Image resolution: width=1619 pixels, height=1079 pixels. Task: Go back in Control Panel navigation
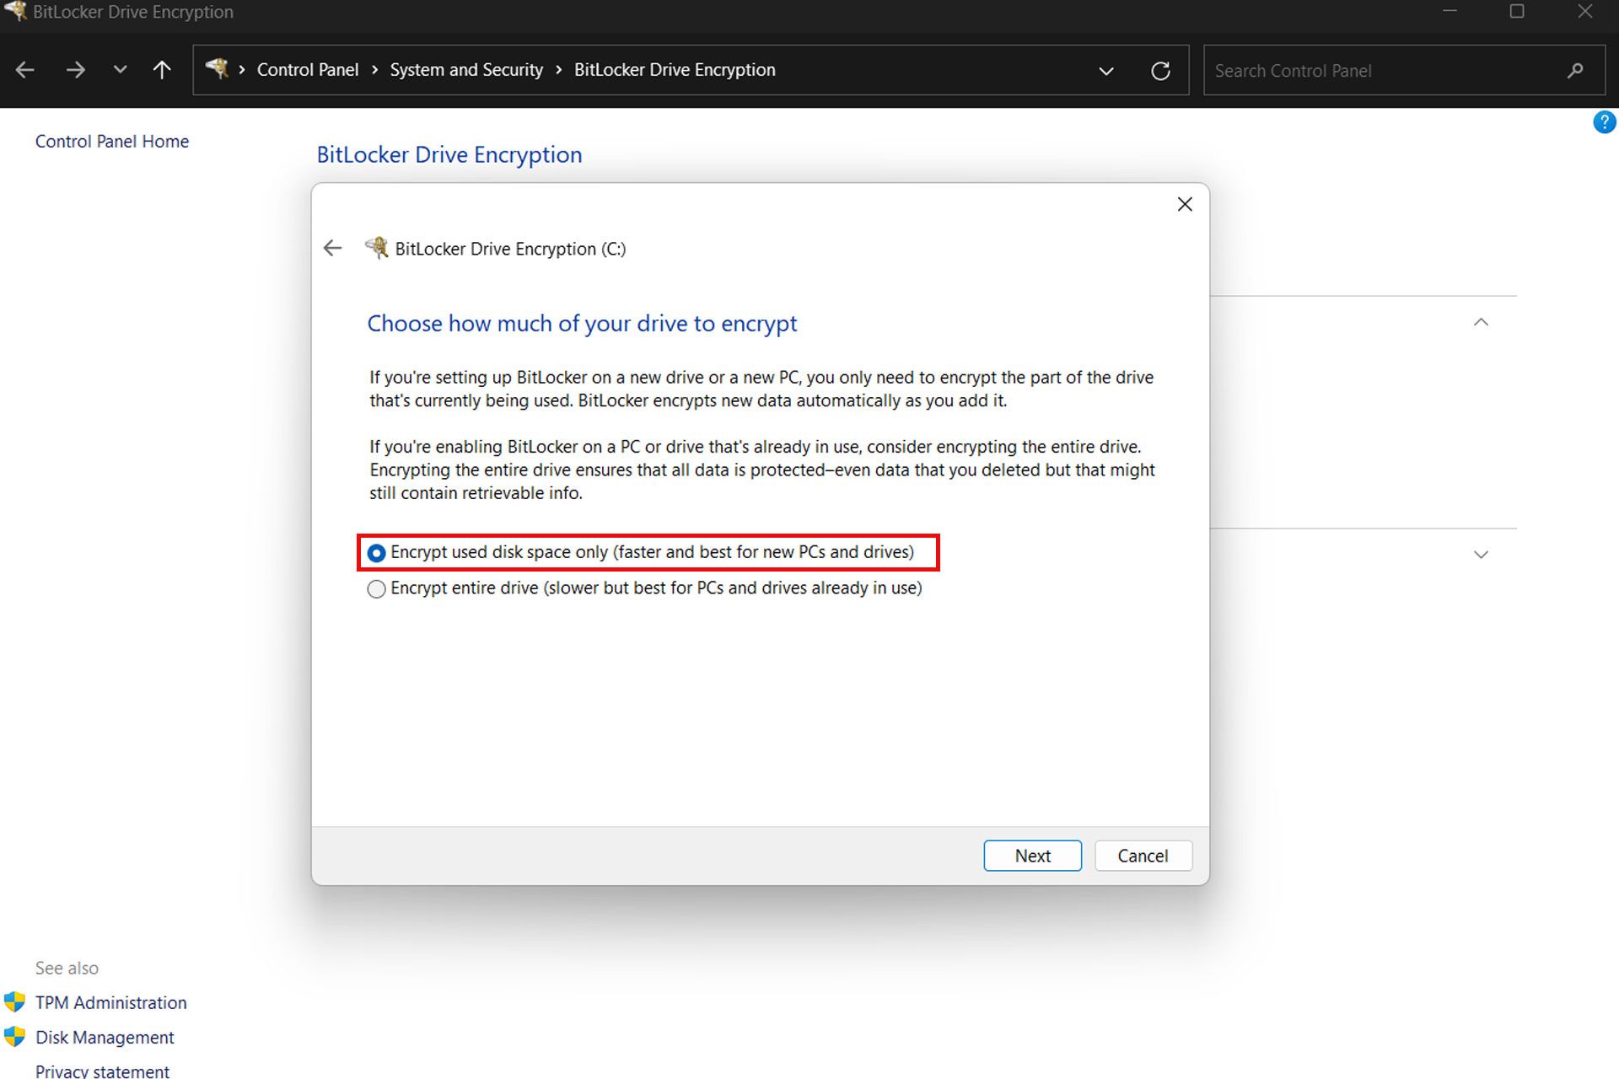(25, 70)
